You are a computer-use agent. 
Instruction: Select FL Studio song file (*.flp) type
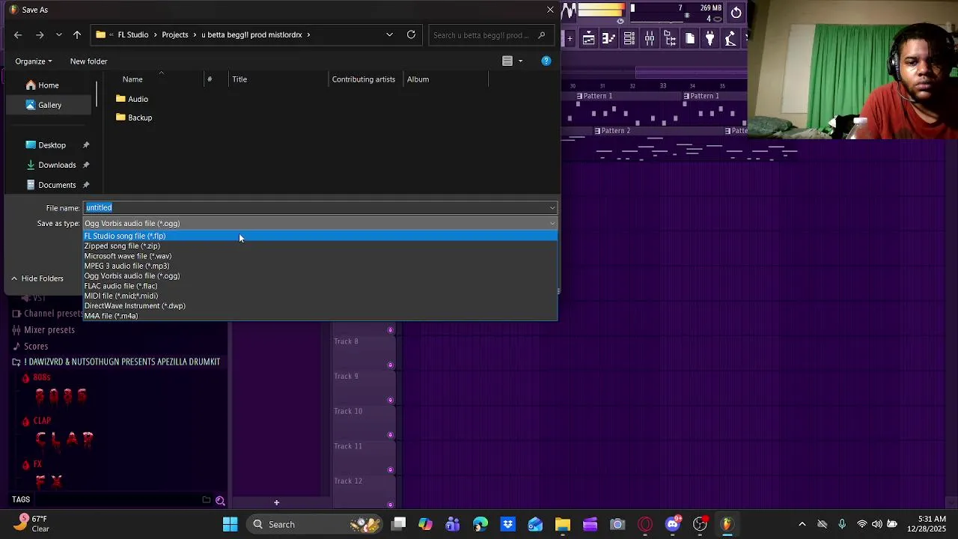320,236
